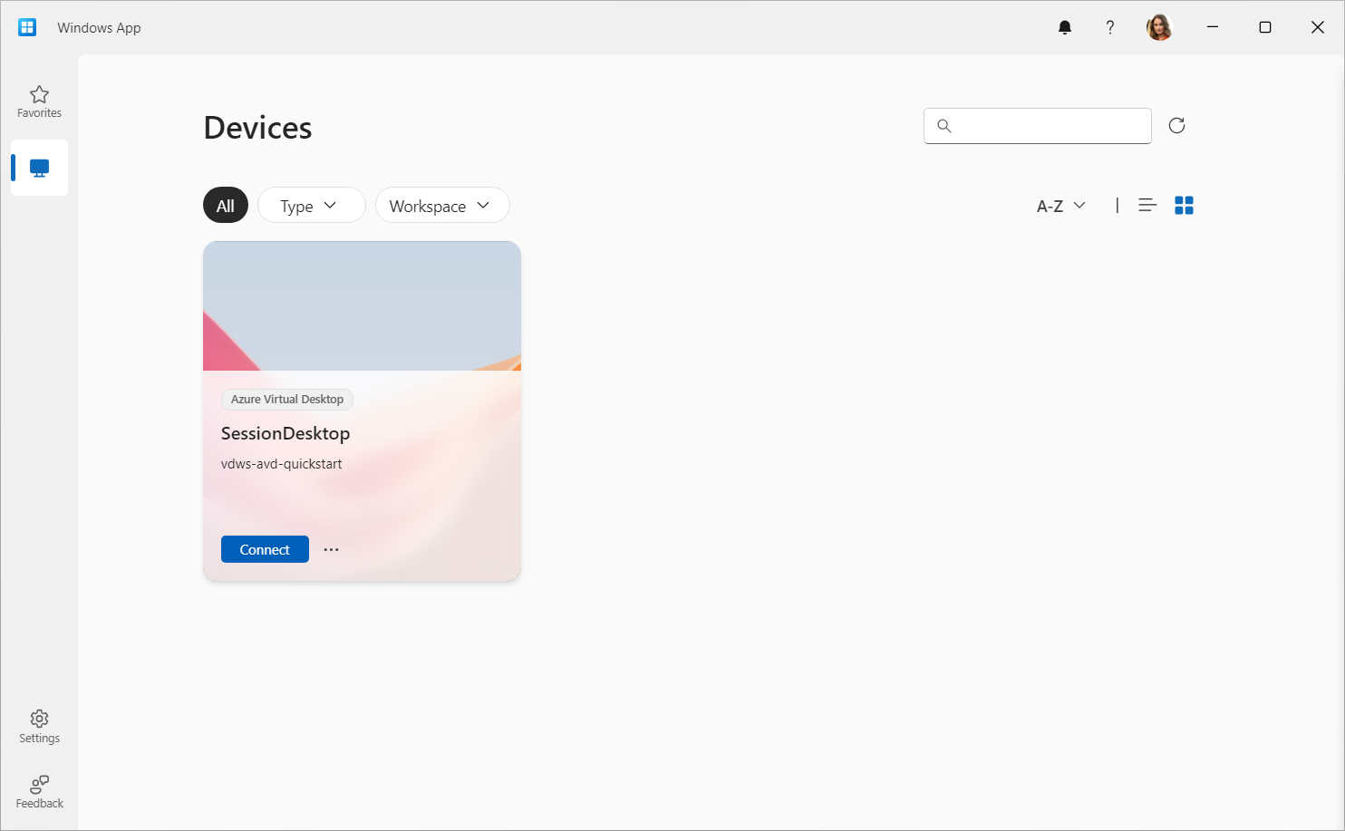Viewport: 1345px width, 831px height.
Task: Click the vdws-avd-quickstart workspace label
Action: pos(282,464)
